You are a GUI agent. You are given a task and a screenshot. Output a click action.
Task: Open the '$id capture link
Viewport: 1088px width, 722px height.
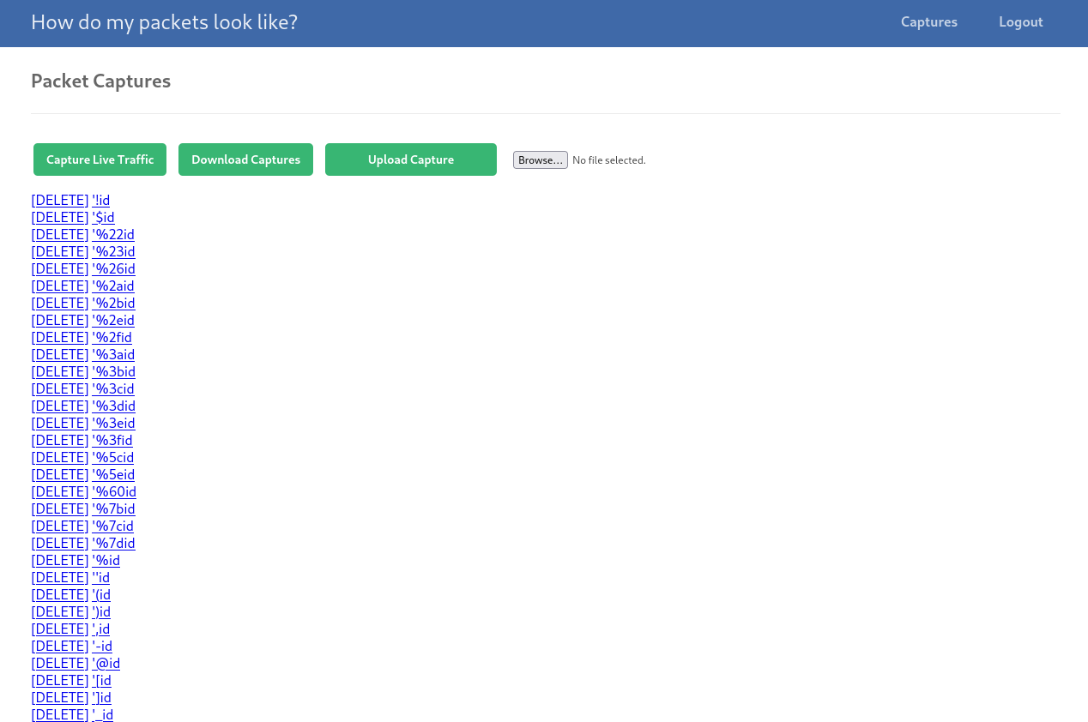point(104,217)
